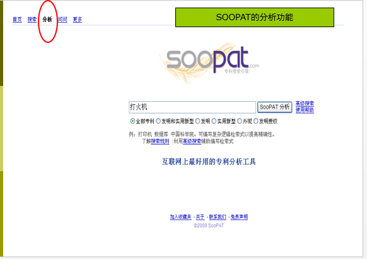The width and height of the screenshot is (367, 259).
Task: Click the SooPAT feather logo
Action: pyautogui.click(x=209, y=62)
